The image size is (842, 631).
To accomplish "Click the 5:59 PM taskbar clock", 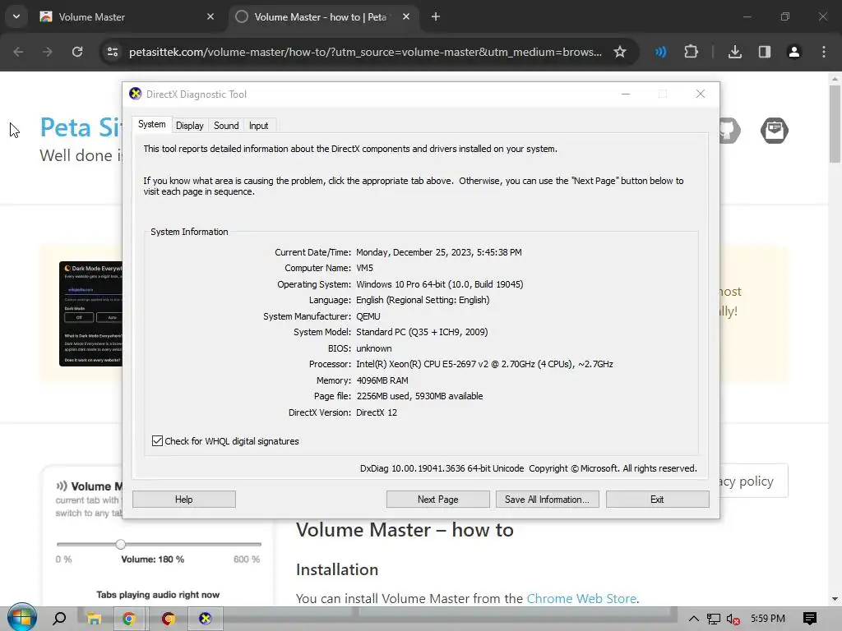I will [768, 619].
